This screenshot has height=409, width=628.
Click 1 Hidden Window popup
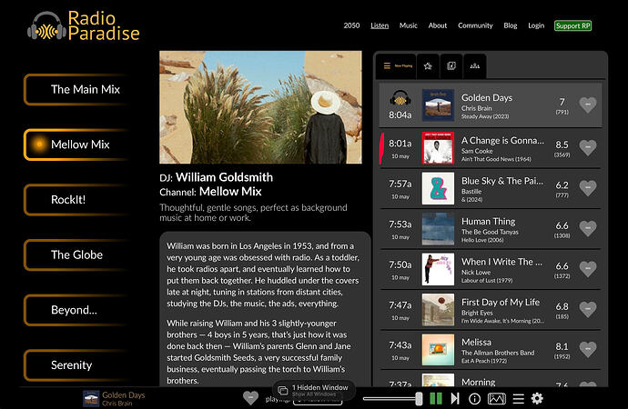314,390
